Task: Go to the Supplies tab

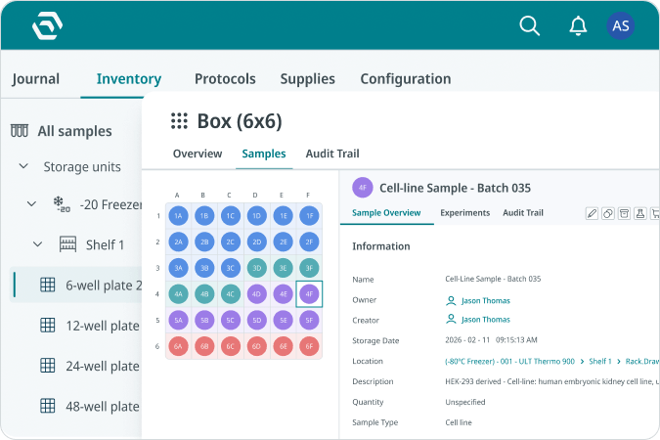Action: pos(308,79)
